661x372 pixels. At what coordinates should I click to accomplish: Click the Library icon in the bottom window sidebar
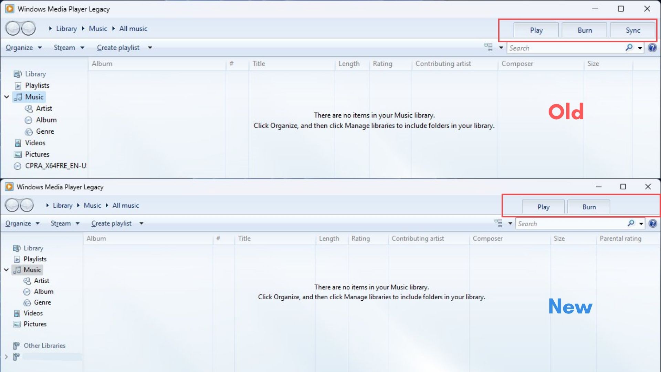[17, 248]
